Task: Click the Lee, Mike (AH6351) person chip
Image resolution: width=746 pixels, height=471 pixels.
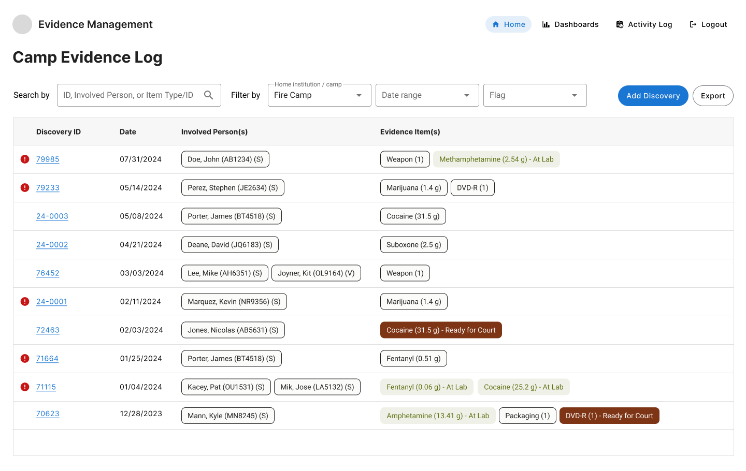Action: [x=225, y=273]
